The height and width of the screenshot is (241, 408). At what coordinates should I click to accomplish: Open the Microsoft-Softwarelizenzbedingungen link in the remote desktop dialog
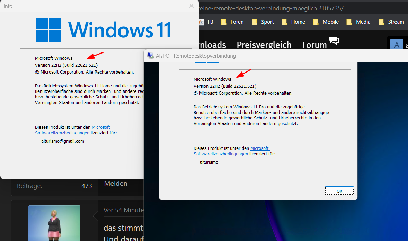point(232,151)
